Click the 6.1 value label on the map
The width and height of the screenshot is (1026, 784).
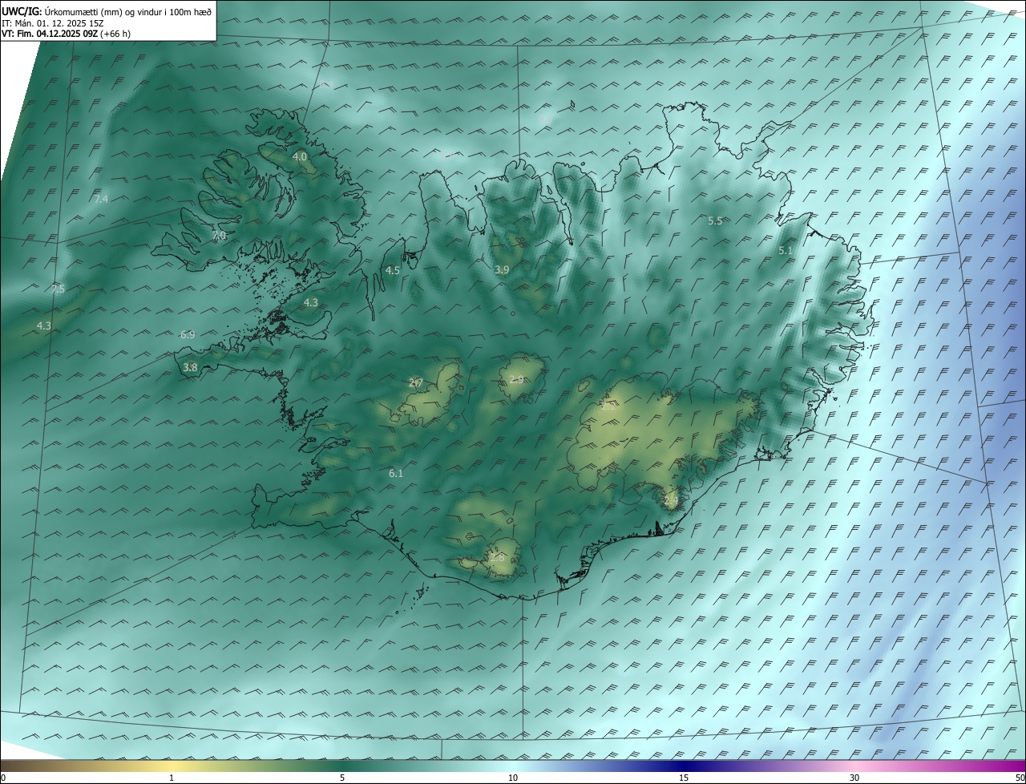[396, 474]
